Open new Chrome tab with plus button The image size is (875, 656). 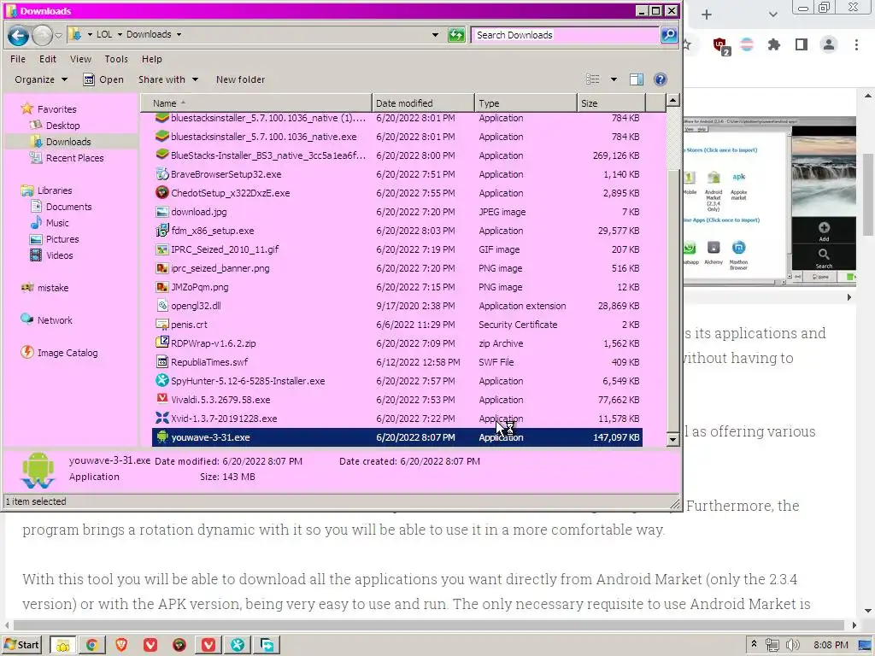coord(707,15)
